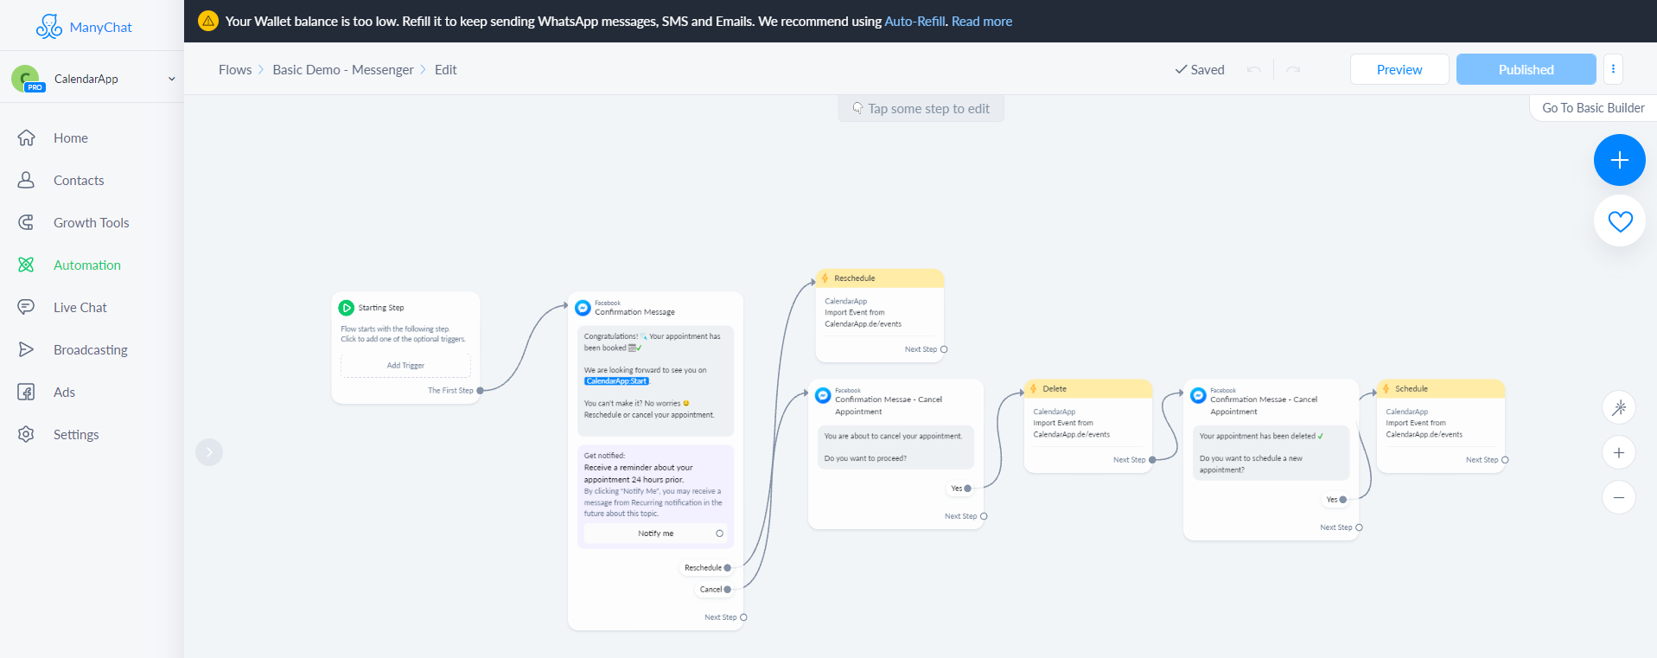Click 'You are about to cancel' message text

(893, 437)
